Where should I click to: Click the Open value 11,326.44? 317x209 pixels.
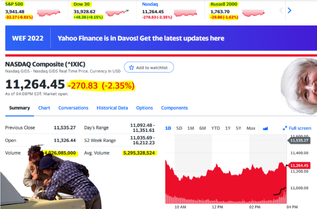65,140
